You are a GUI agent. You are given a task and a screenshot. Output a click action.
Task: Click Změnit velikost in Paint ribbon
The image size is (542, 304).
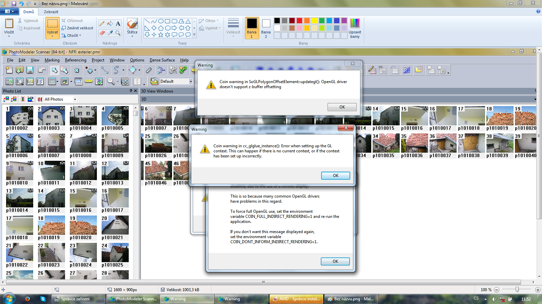[x=77, y=28]
